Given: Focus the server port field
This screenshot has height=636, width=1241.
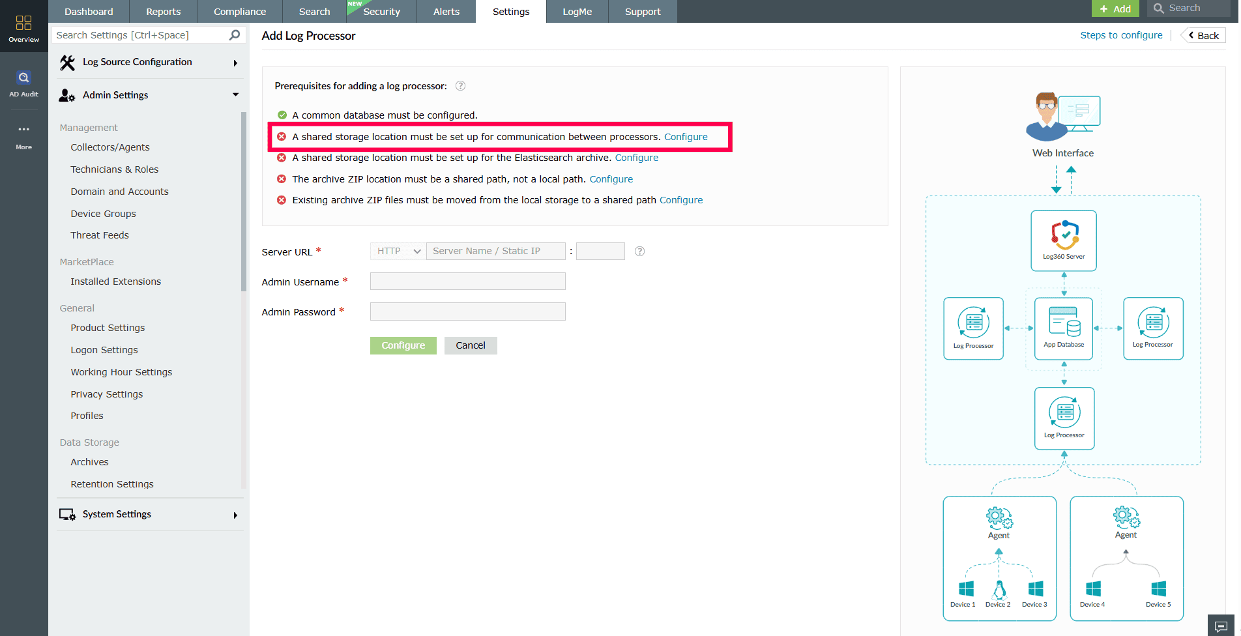Looking at the screenshot, I should [x=600, y=252].
